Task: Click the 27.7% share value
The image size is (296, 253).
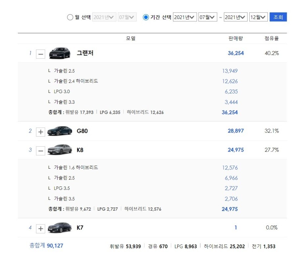Action: click(x=272, y=150)
